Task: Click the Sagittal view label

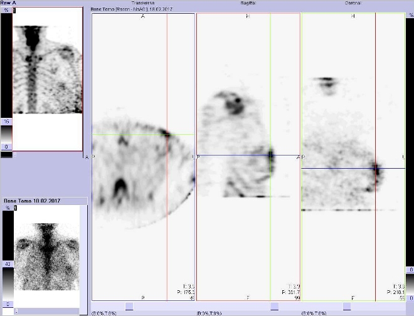Action: (248, 3)
